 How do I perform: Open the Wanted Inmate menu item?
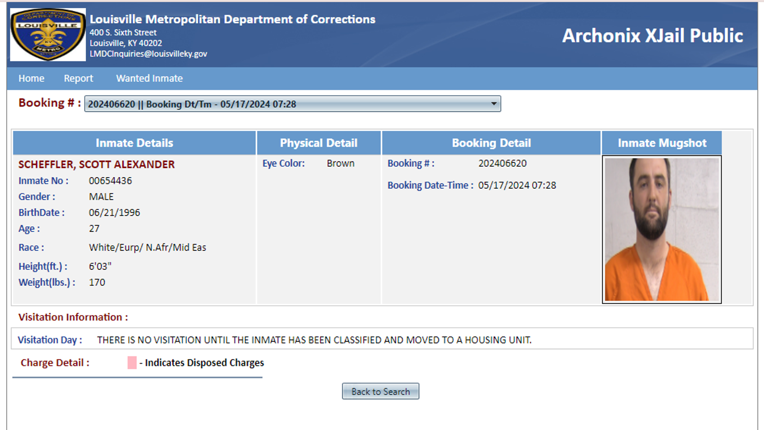[149, 78]
